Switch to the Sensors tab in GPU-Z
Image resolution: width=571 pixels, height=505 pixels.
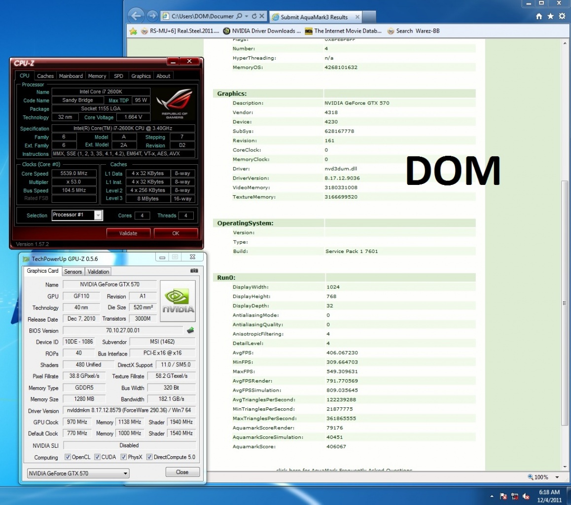click(73, 272)
